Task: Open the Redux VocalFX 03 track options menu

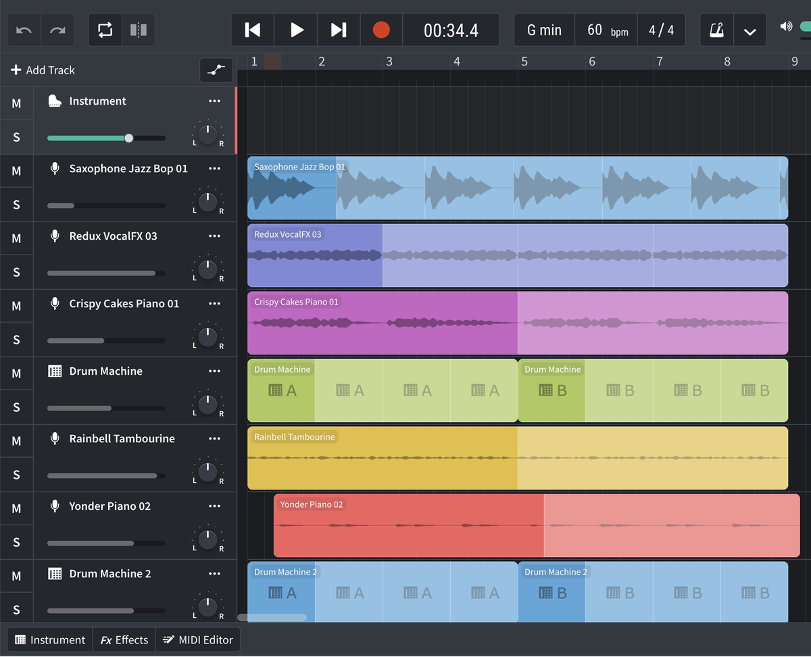Action: pyautogui.click(x=214, y=236)
